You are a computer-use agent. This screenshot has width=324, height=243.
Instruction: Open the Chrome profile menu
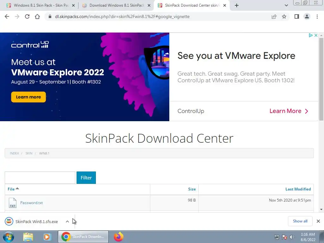307,16
